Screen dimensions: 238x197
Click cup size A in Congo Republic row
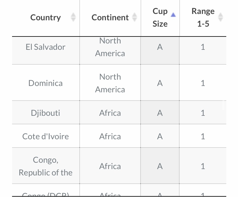click(x=160, y=166)
